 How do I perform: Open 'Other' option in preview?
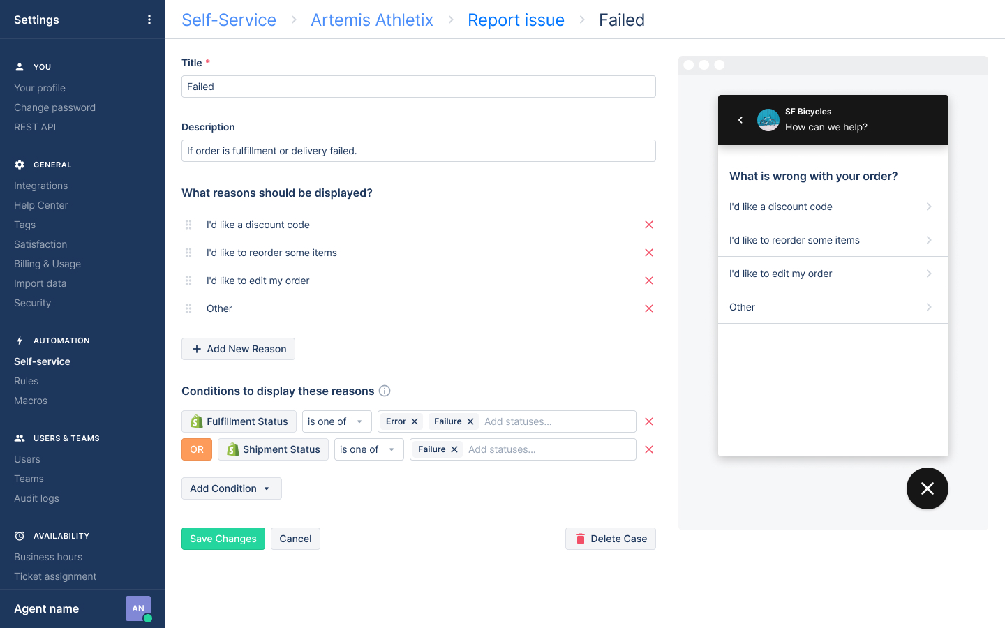coord(833,307)
